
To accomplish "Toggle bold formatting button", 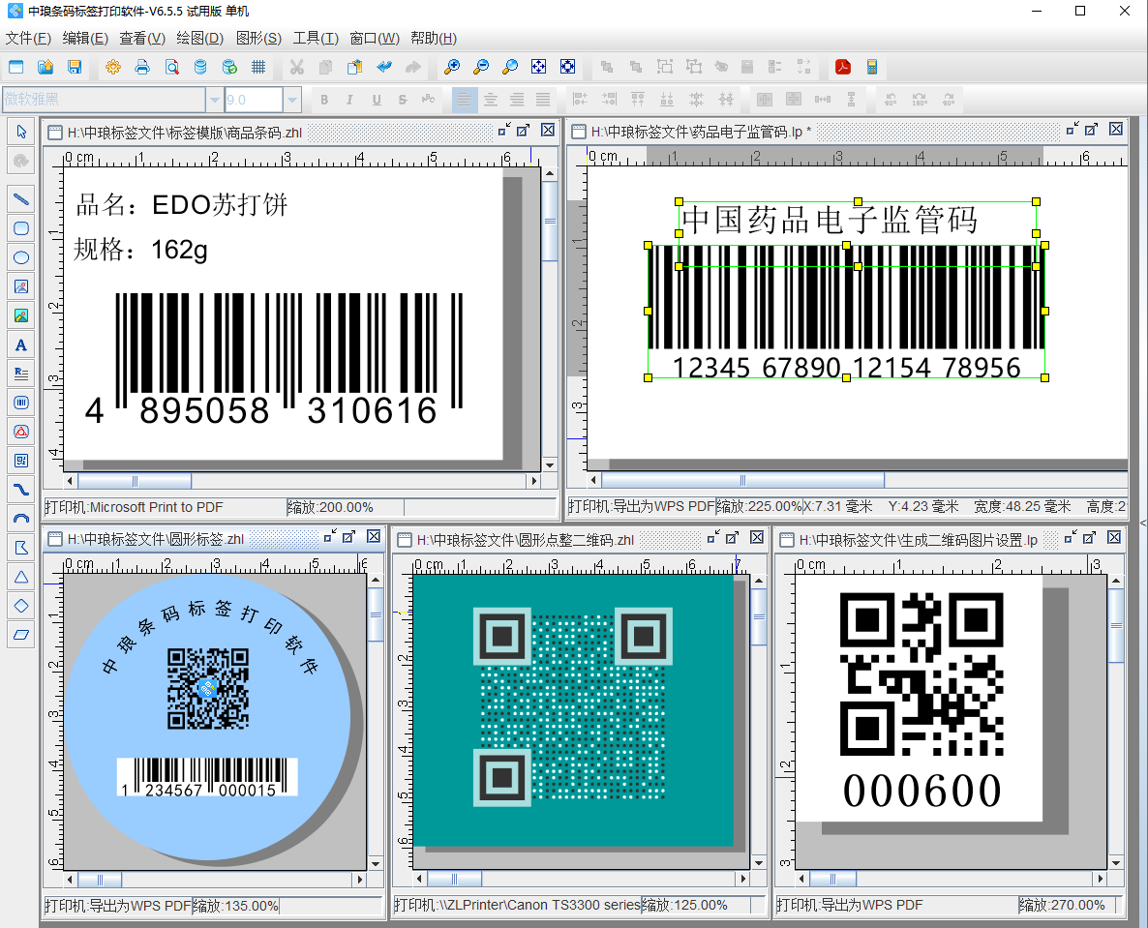I will point(324,100).
